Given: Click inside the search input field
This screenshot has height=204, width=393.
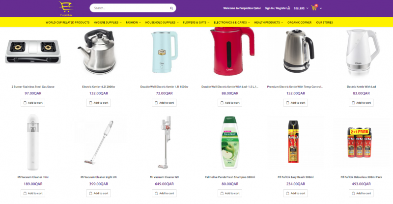Looking at the screenshot, I should click(130, 8).
